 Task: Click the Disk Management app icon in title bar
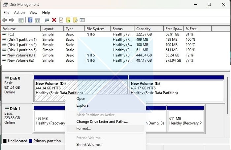click(x=5, y=5)
